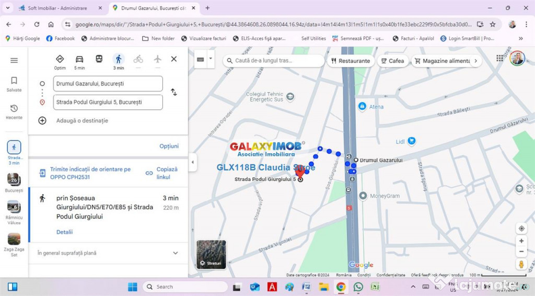Open the Google apps grid
This screenshot has width=535, height=296.
(500, 59)
